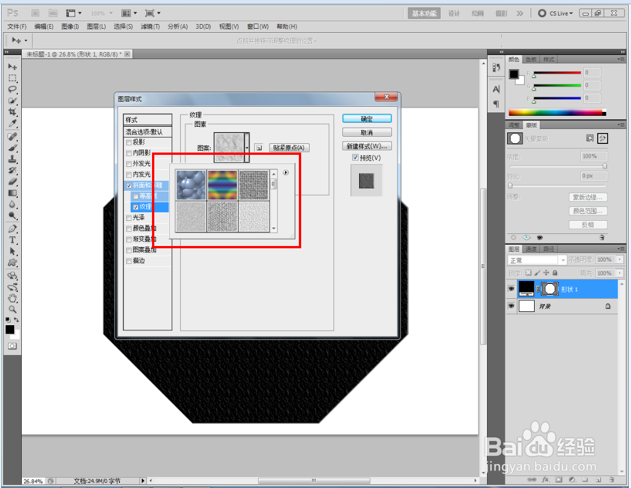Hide the 形状 1 layer visibility
This screenshot has height=488, width=631.
pyautogui.click(x=511, y=289)
